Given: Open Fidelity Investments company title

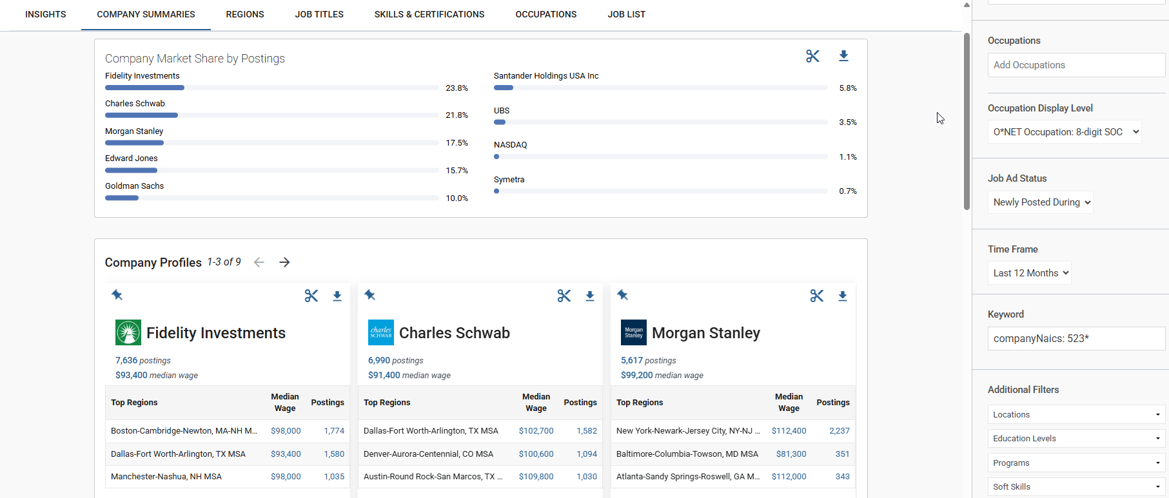Looking at the screenshot, I should pos(216,333).
